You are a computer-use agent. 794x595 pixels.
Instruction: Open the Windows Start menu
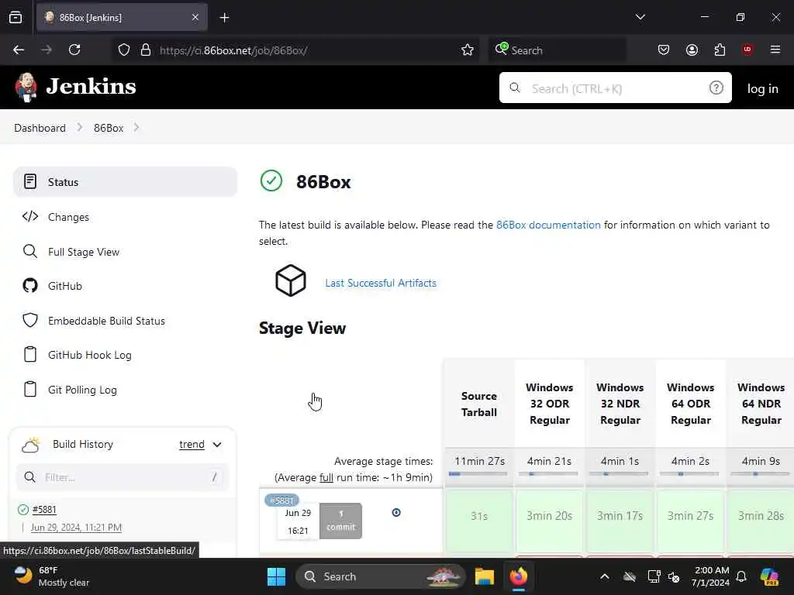[277, 576]
